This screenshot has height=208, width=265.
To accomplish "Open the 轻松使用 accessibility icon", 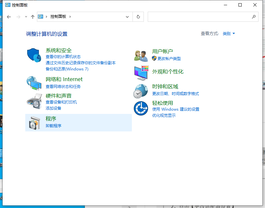I will [141, 108].
